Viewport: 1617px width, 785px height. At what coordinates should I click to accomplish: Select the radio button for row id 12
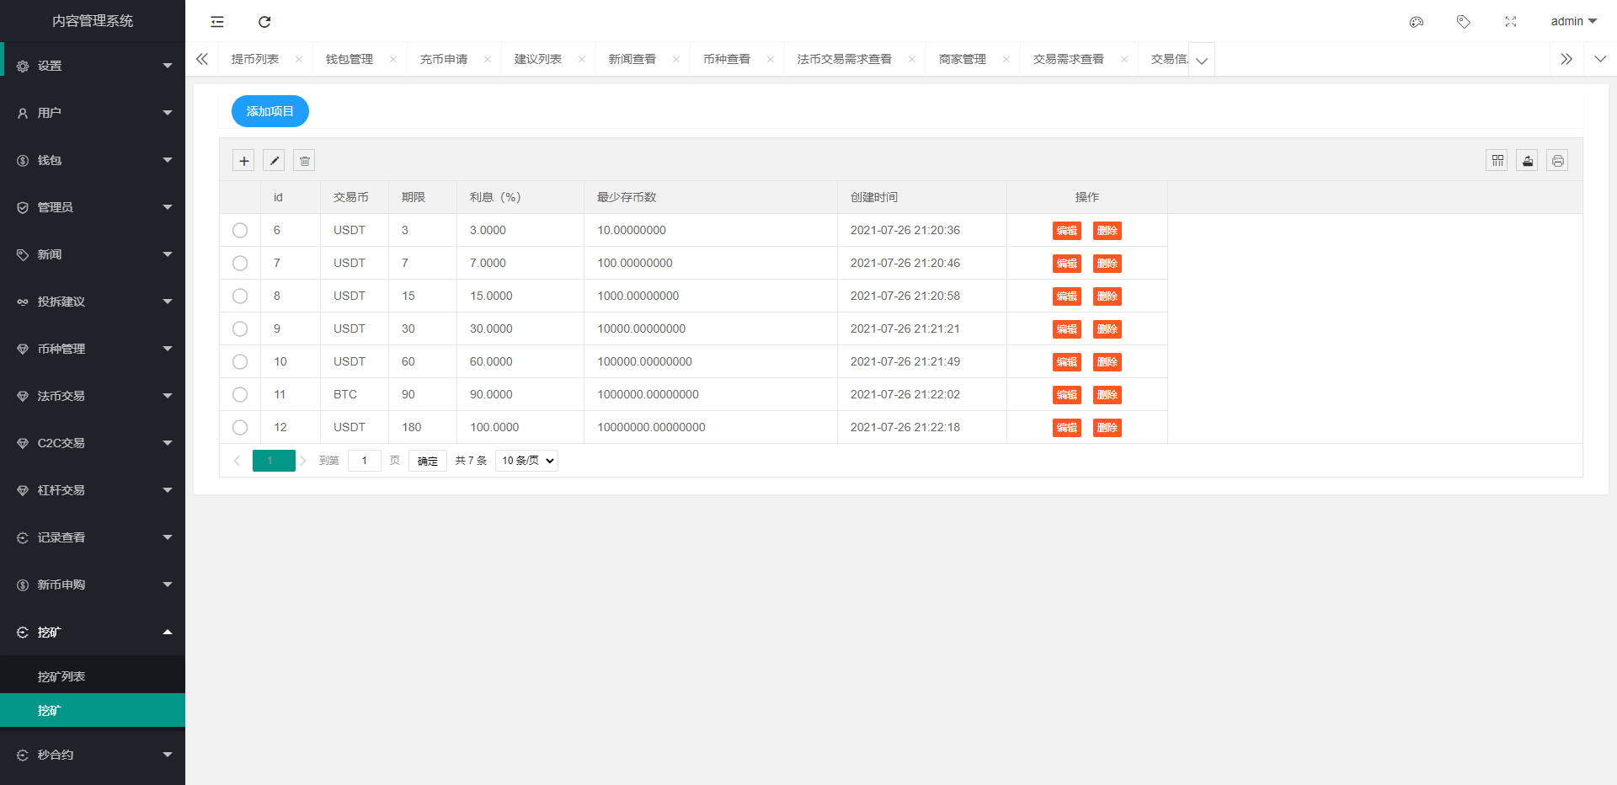240,427
